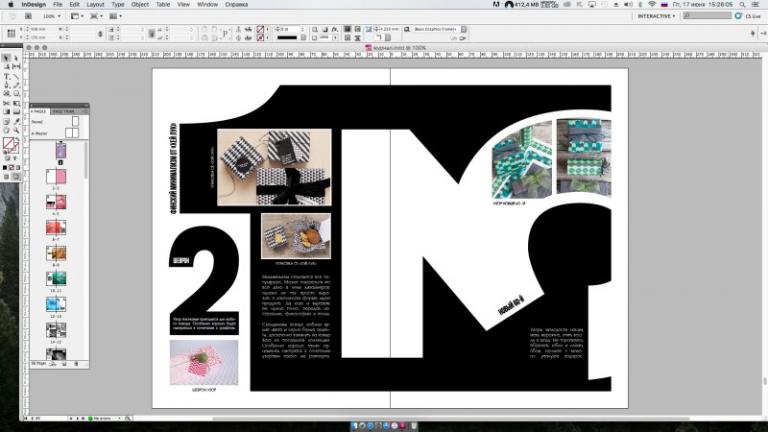
Task: Open the INTERACTIVE workspace dropdown
Action: click(x=656, y=16)
